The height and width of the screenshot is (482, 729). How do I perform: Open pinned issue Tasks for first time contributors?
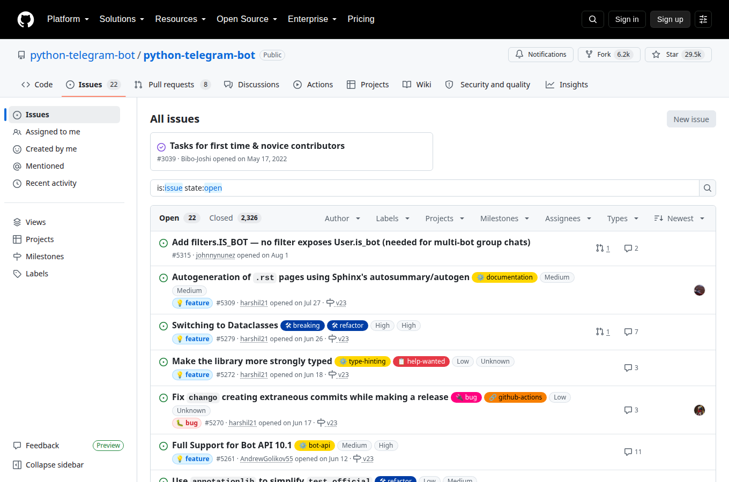pos(257,146)
